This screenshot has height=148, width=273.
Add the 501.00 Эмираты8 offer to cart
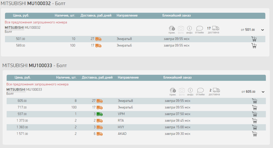coord(254,39)
